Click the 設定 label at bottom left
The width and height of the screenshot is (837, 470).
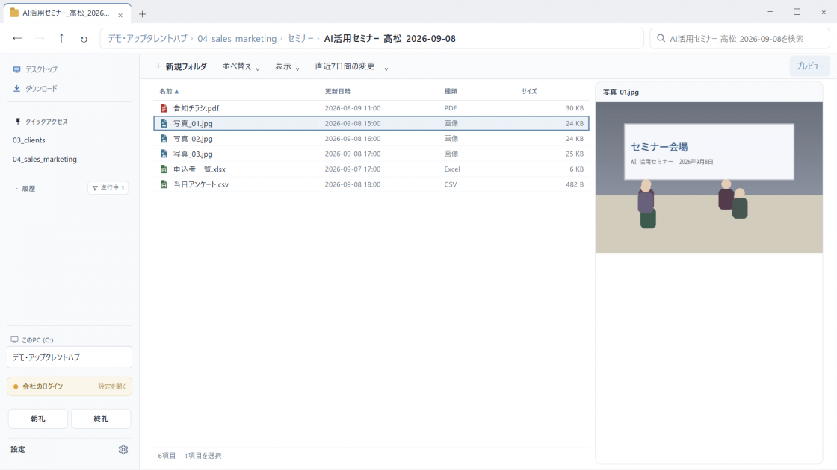click(x=18, y=450)
